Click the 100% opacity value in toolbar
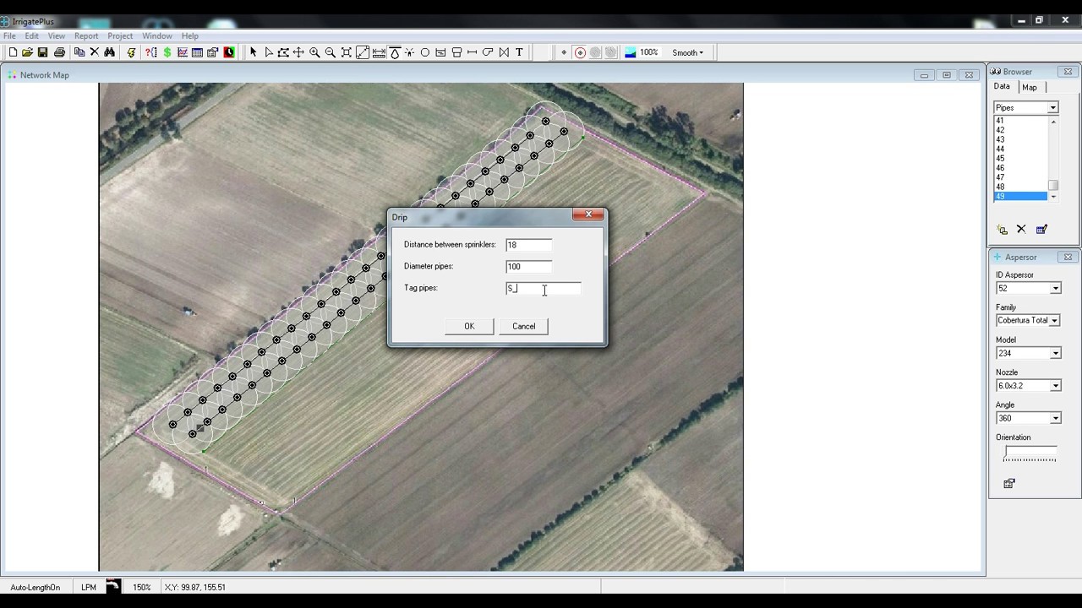The image size is (1082, 608). click(649, 52)
